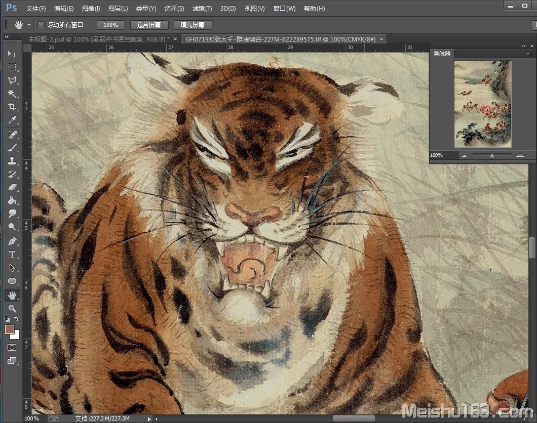Open the 帮助(H) menu
This screenshot has height=423, width=537.
[315, 9]
